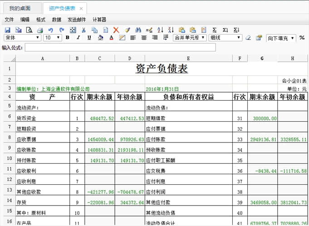This screenshot has width=309, height=226.
Task: Click the Save floppy disk icon
Action: pos(8,30)
